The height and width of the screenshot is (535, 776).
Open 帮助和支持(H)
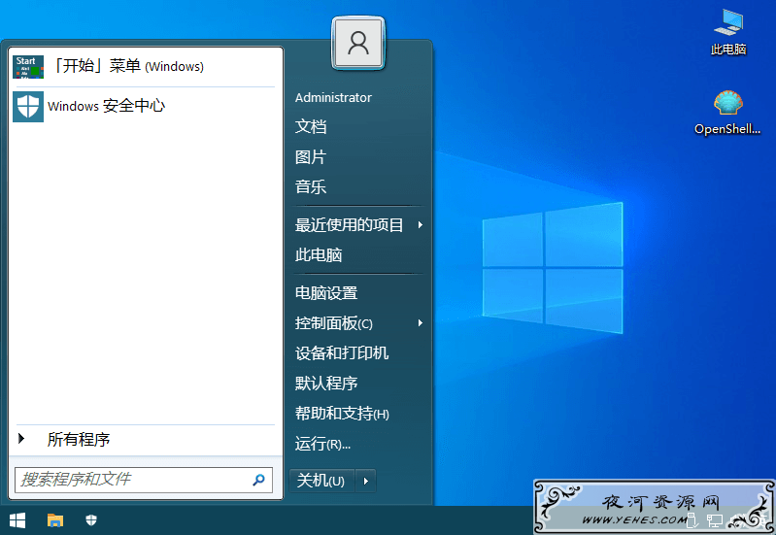click(x=342, y=414)
